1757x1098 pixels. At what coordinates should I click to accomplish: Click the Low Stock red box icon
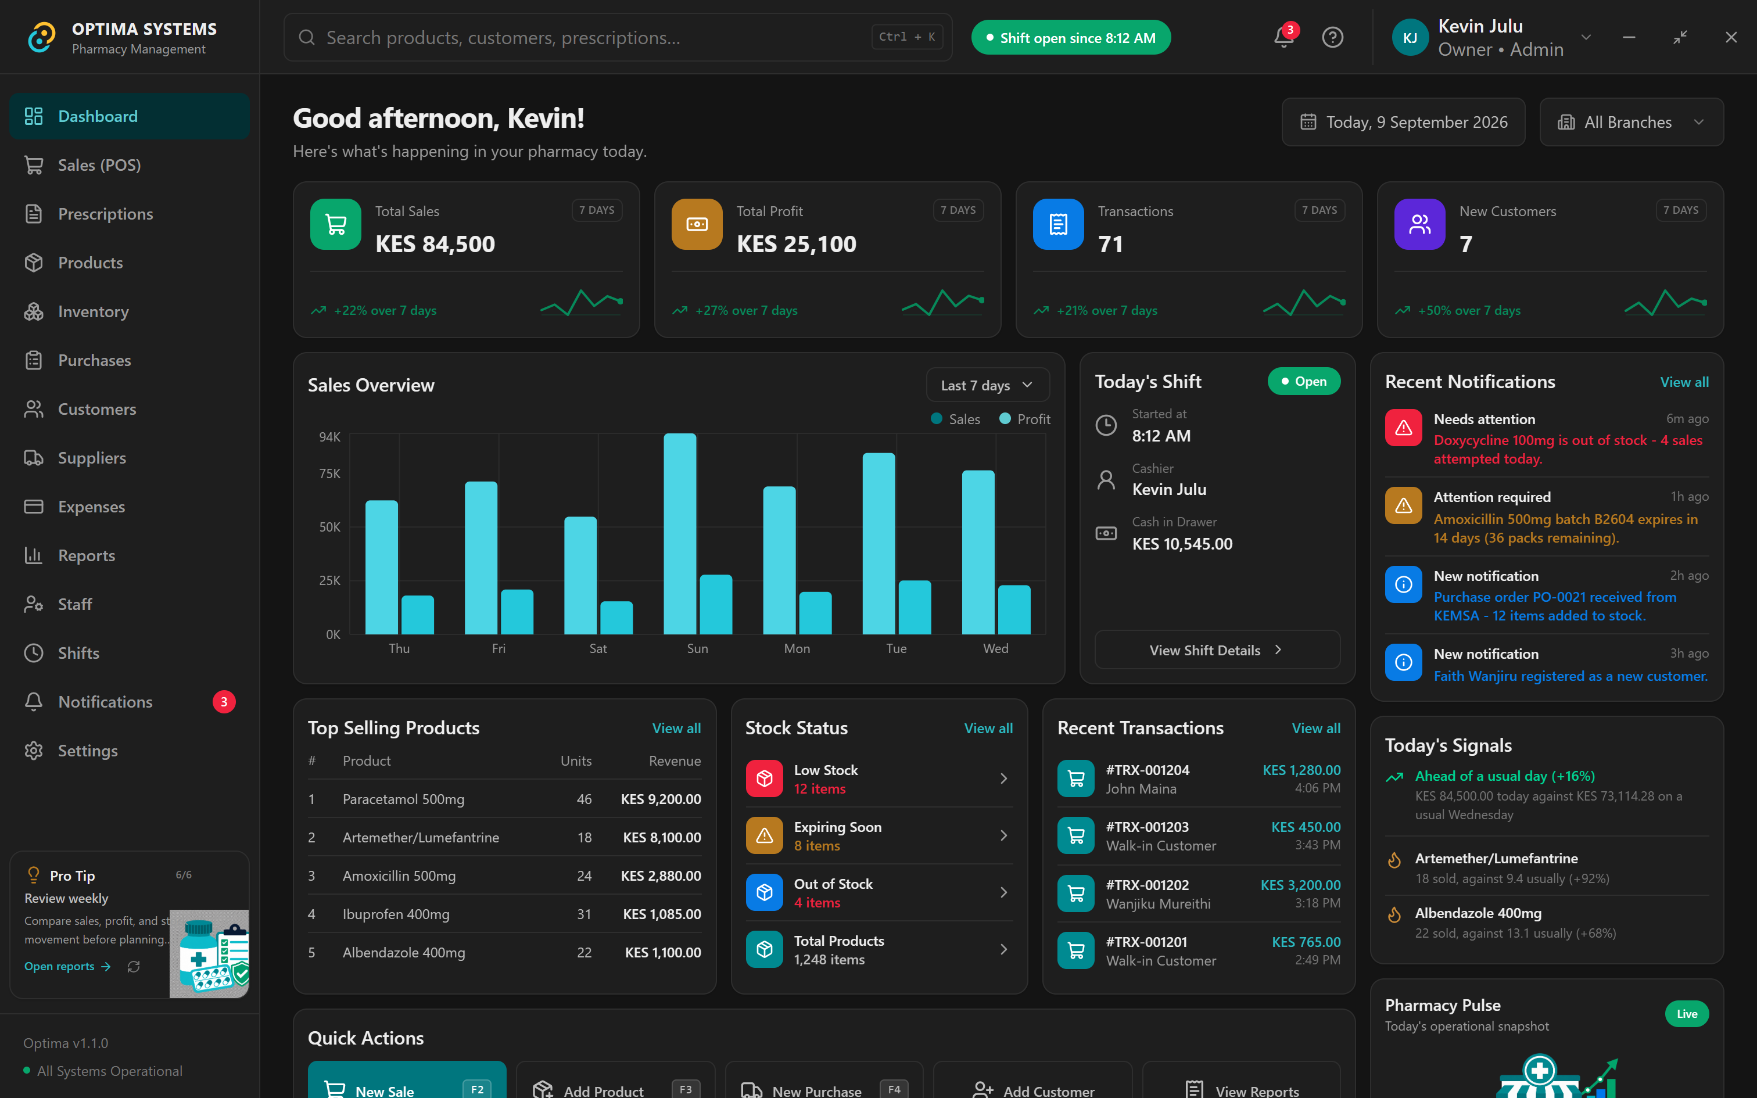tap(765, 778)
